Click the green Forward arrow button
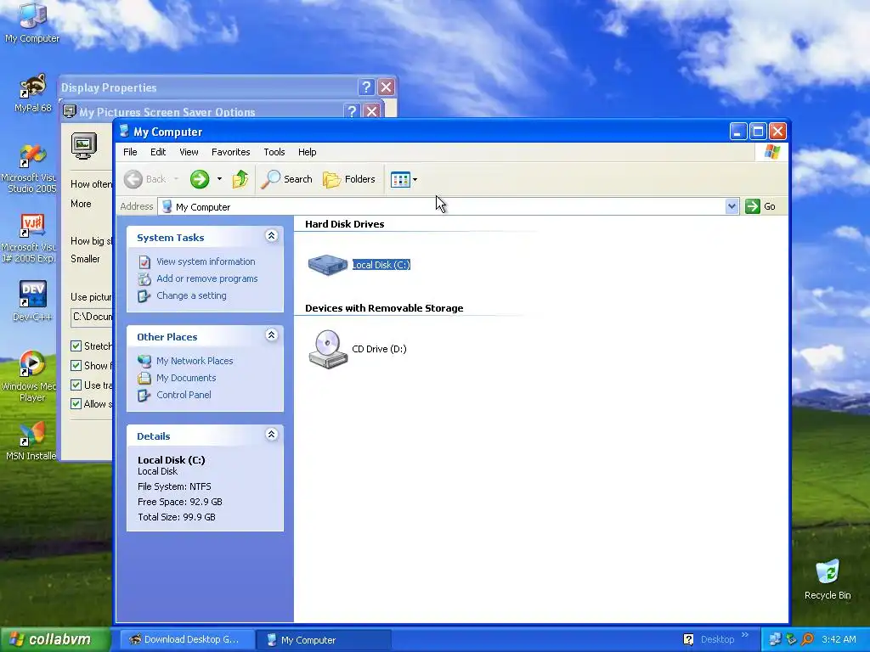 point(200,179)
